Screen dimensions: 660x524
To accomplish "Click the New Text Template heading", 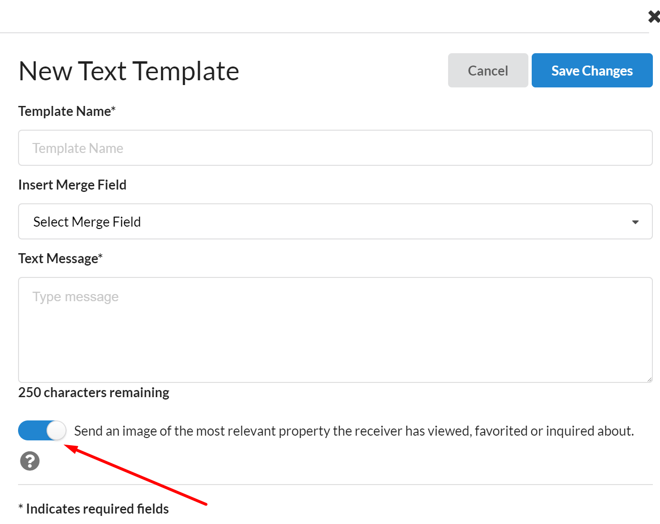I will (x=129, y=71).
